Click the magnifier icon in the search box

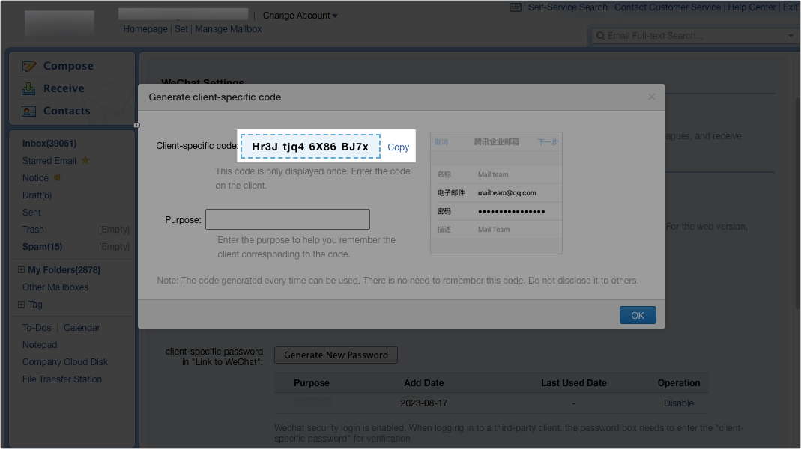[x=599, y=35]
